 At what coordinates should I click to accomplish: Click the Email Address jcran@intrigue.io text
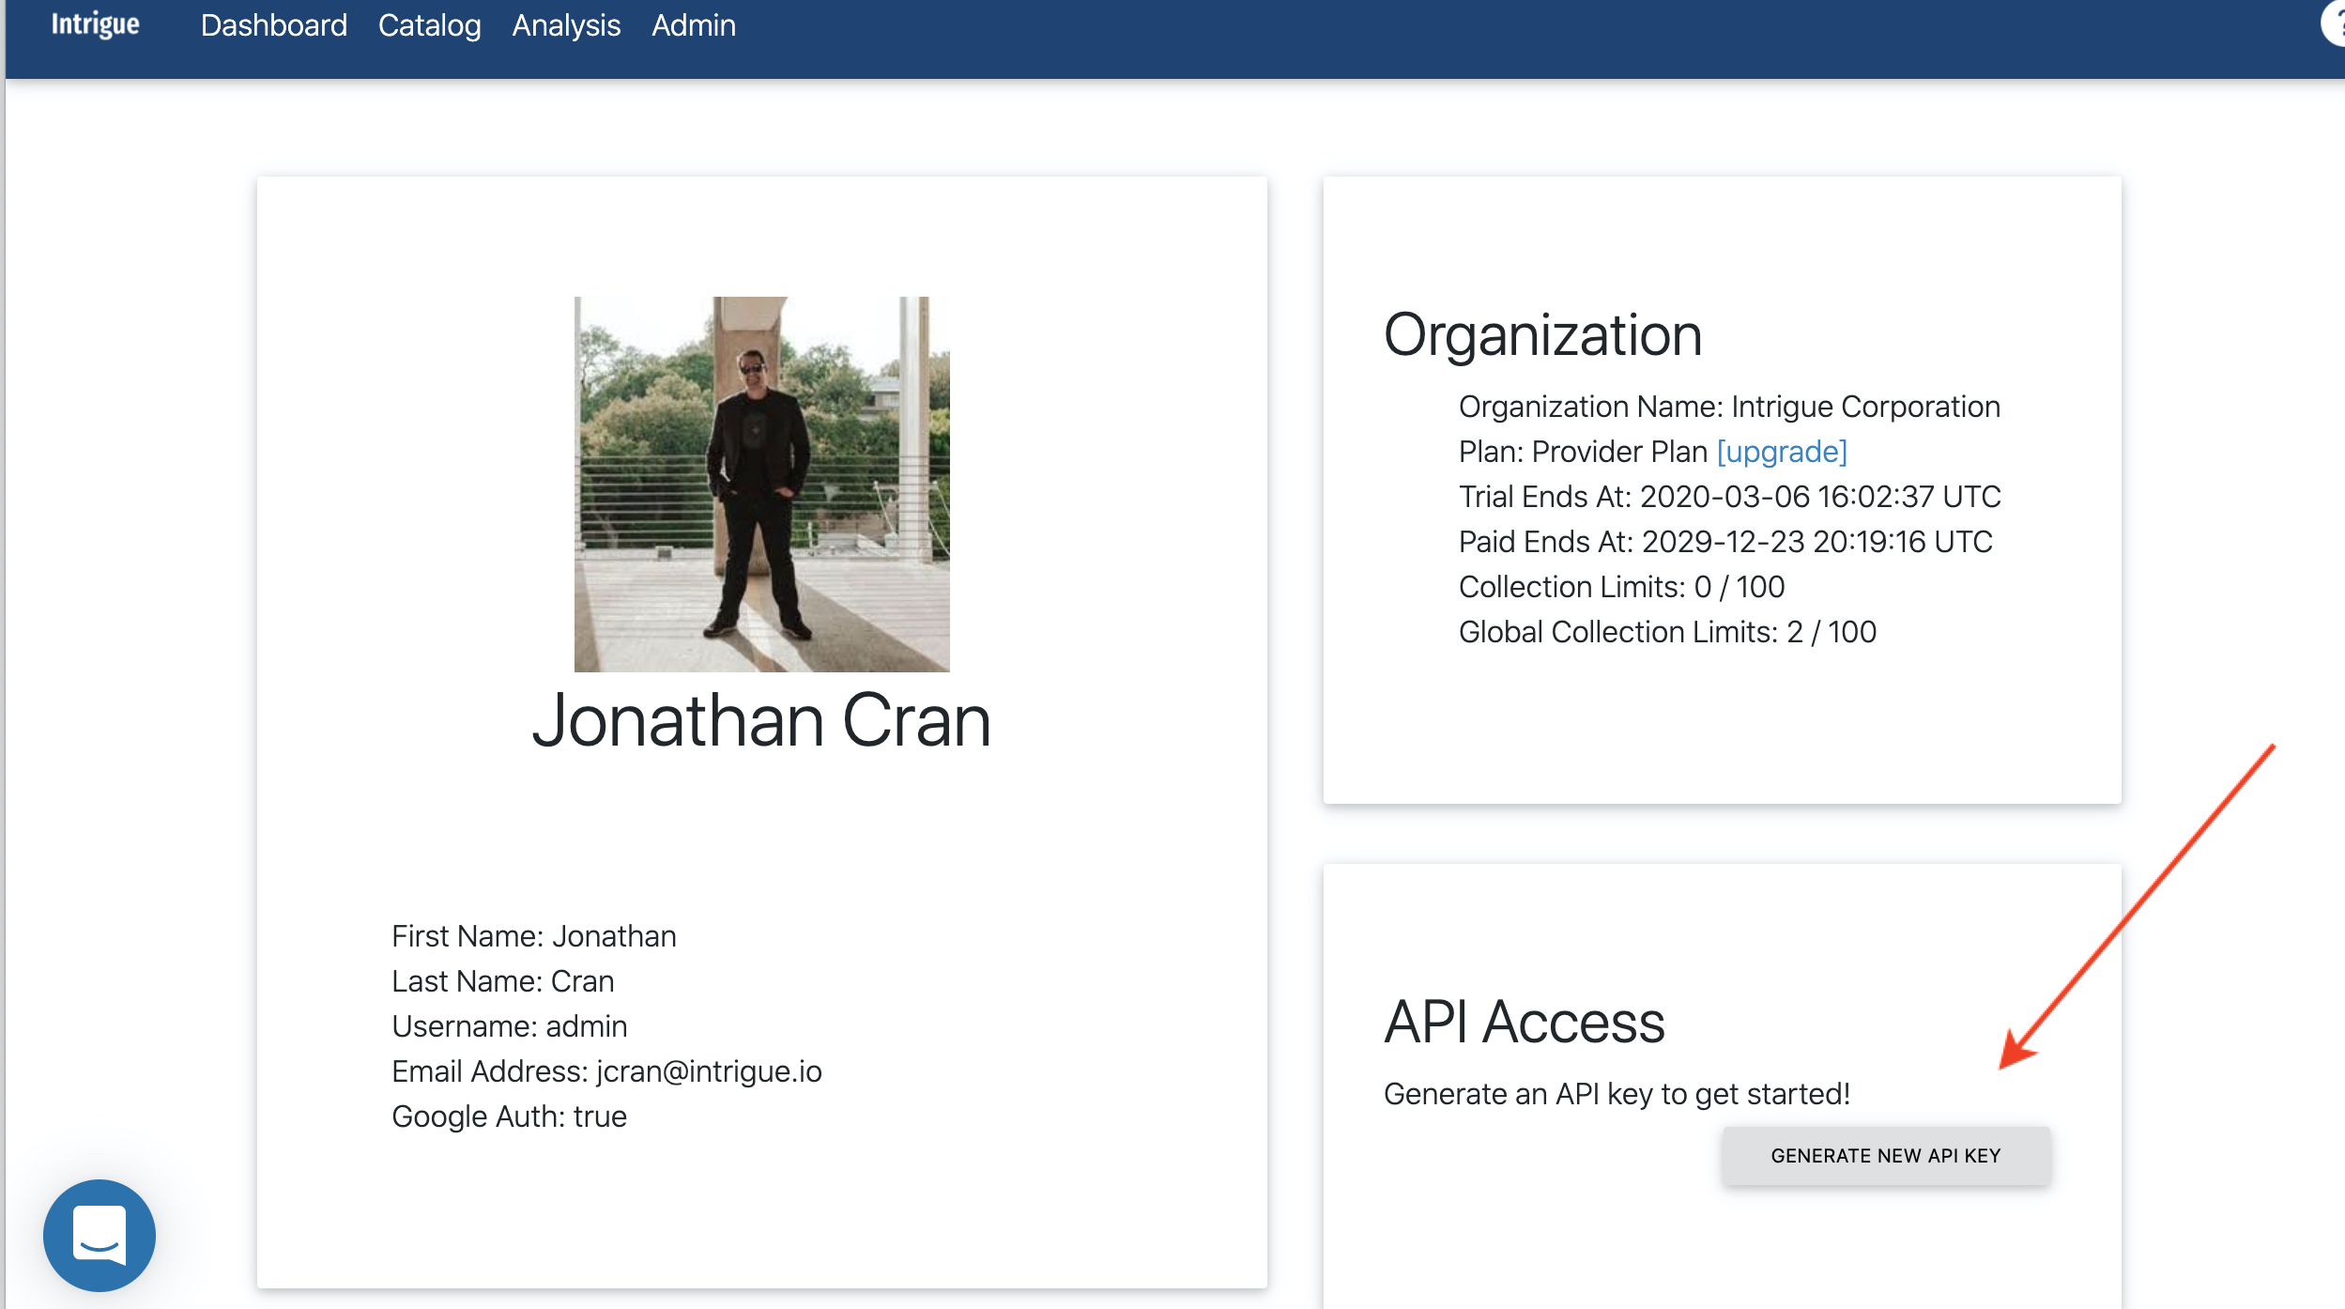pyautogui.click(x=606, y=1070)
